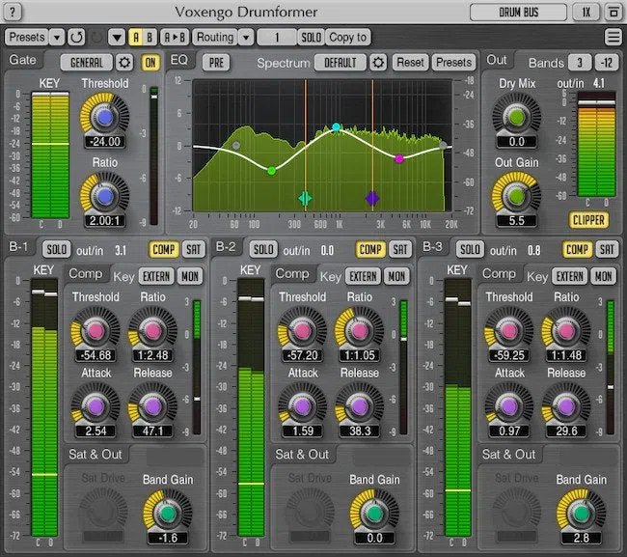Click the undo arrow icon
The width and height of the screenshot is (627, 557).
(x=76, y=38)
